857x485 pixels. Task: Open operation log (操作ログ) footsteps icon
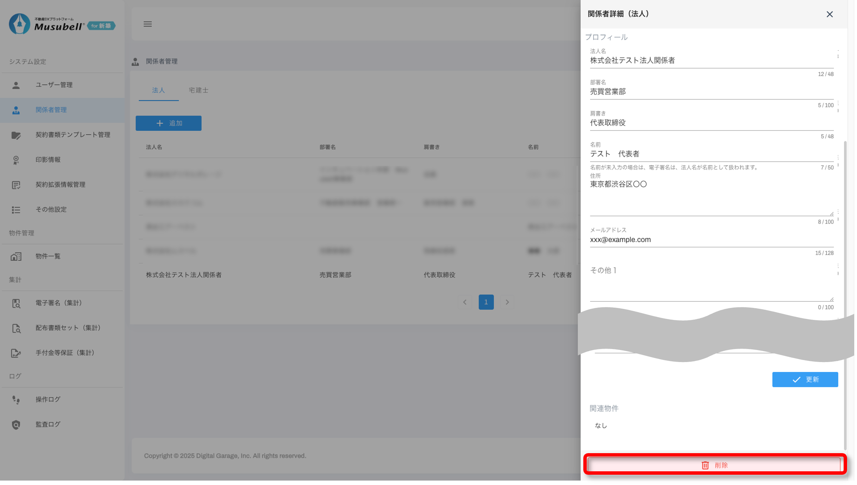click(16, 400)
